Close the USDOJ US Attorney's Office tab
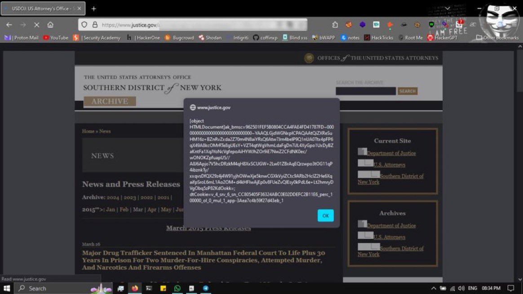 pyautogui.click(x=79, y=9)
